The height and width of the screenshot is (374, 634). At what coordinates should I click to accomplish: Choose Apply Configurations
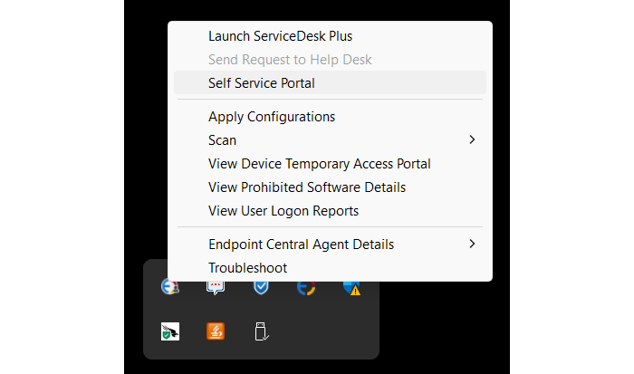272,117
